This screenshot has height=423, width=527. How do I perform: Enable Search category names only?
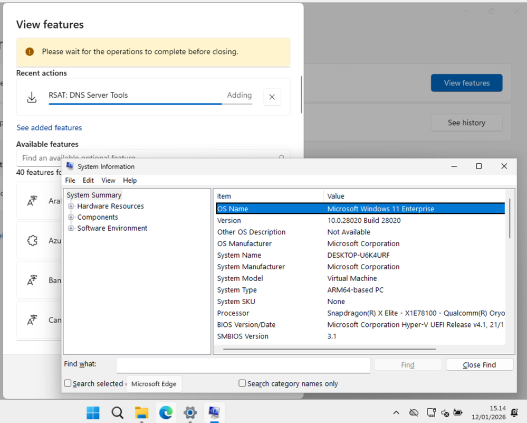pyautogui.click(x=242, y=383)
